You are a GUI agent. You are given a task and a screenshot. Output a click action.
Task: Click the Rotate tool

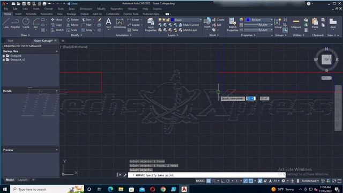(72, 20)
